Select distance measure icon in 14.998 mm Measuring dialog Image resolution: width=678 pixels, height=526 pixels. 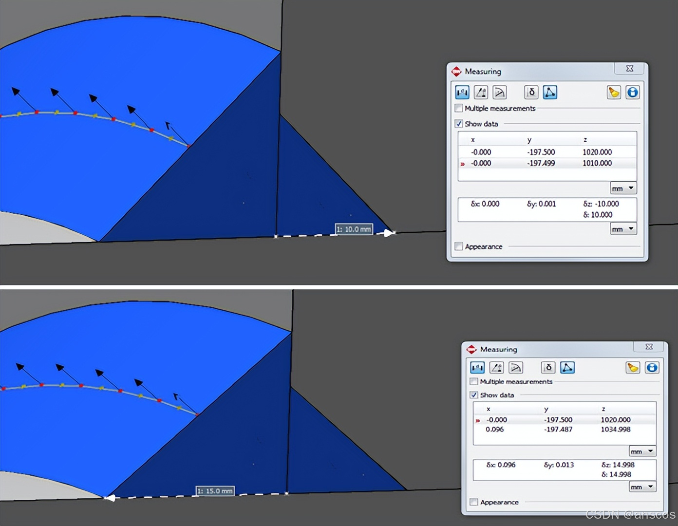[477, 367]
